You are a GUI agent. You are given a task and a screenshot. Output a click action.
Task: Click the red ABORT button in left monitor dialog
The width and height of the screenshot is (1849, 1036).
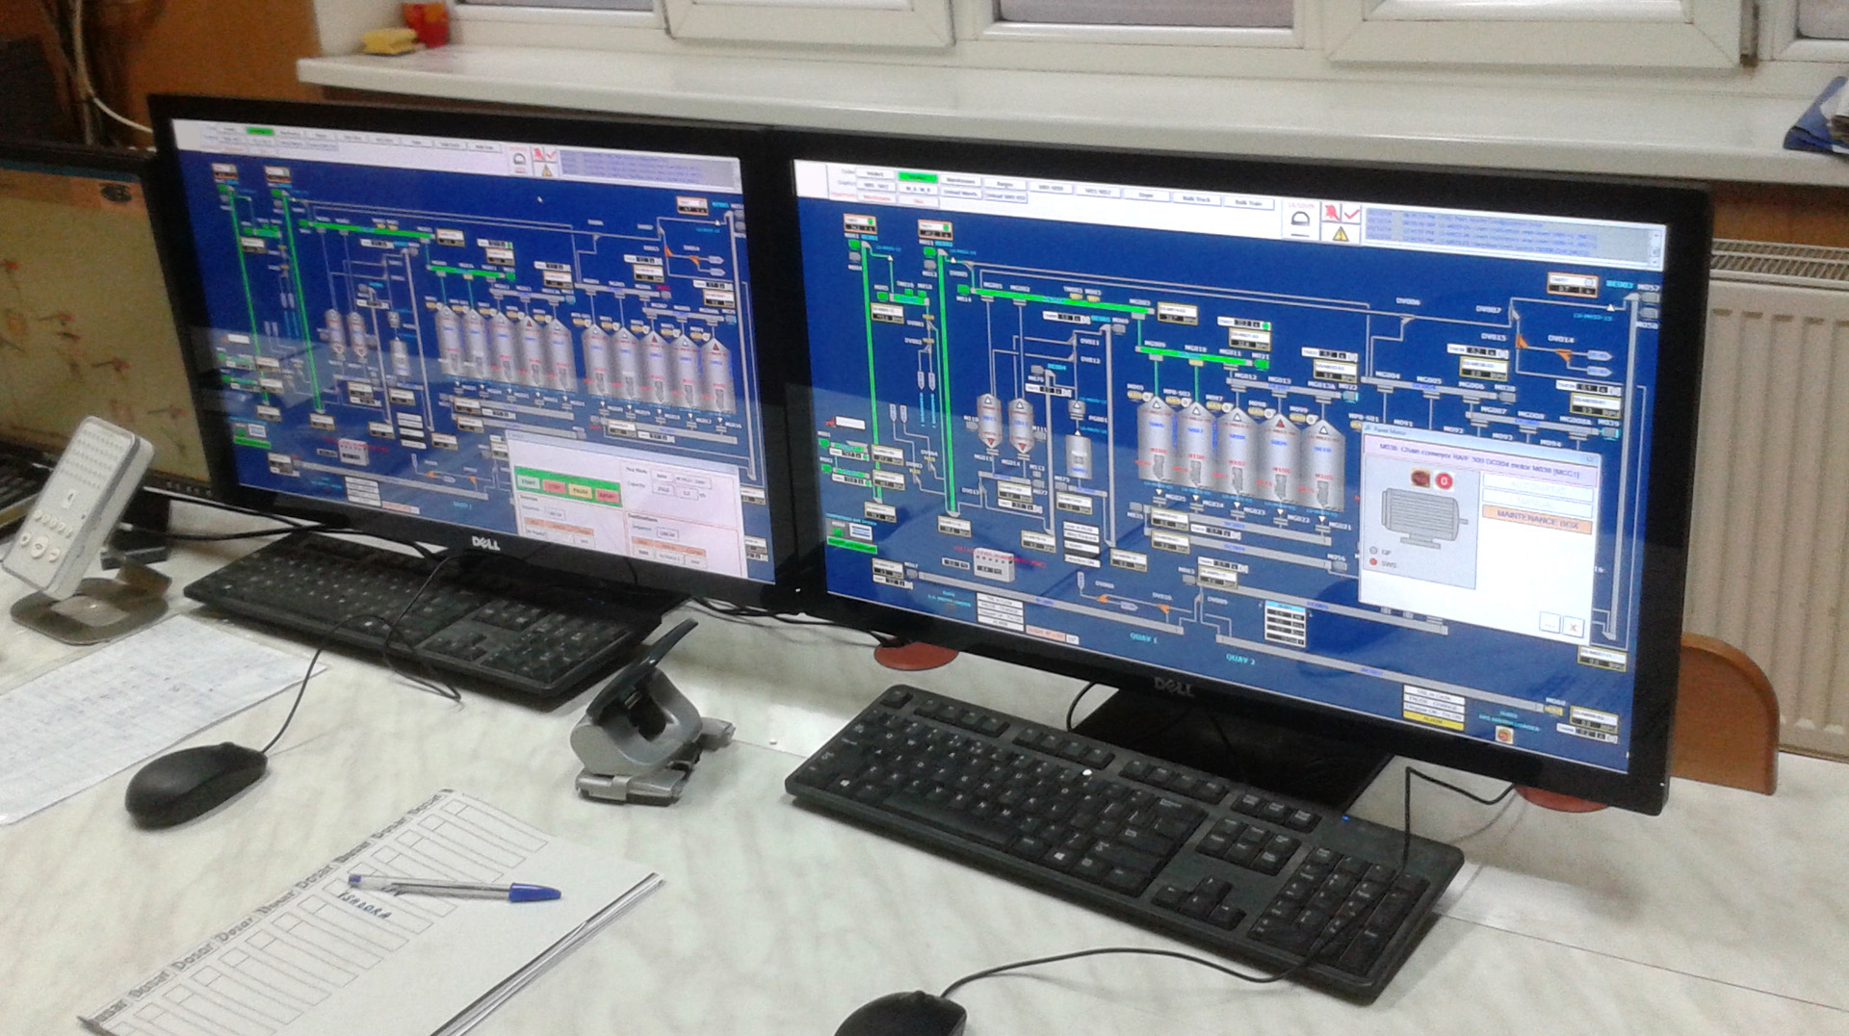pos(608,496)
